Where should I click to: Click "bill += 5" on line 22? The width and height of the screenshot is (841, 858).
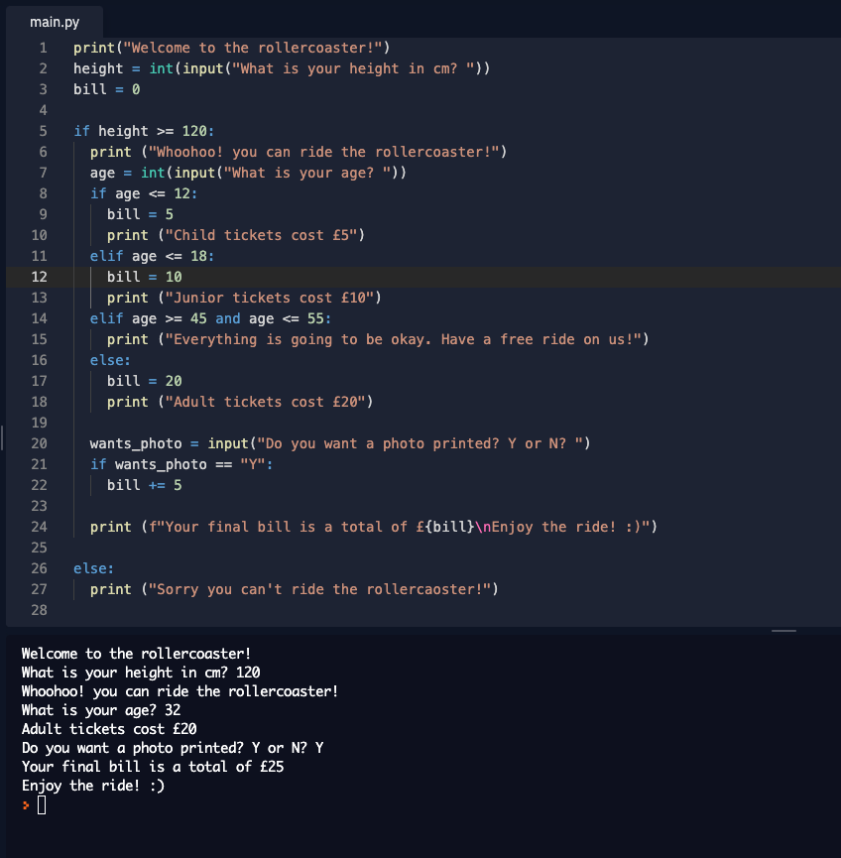click(145, 485)
